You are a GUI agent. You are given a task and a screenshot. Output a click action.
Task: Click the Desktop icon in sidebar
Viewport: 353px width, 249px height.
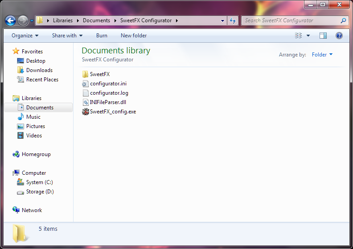21,61
